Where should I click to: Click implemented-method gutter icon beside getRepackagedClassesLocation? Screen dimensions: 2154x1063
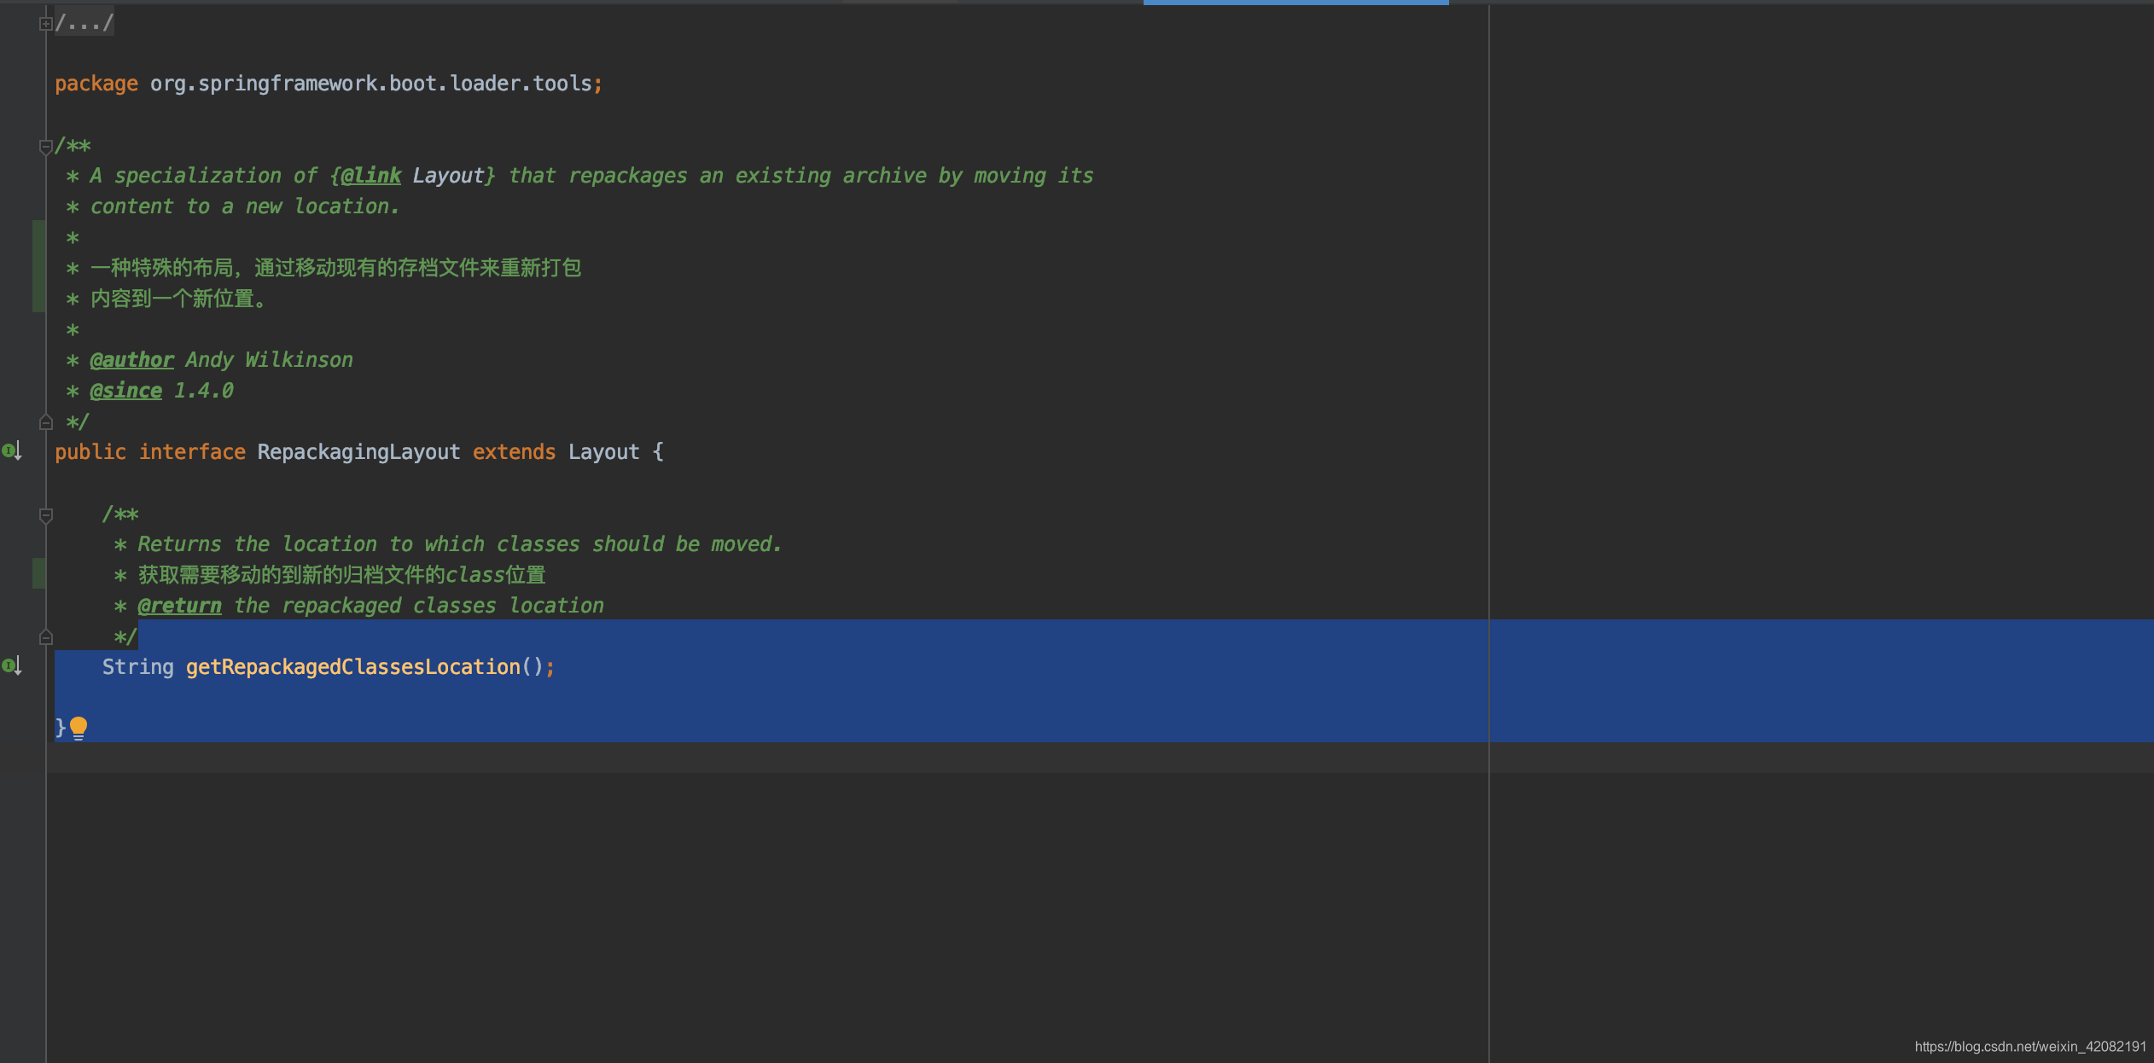pos(11,666)
